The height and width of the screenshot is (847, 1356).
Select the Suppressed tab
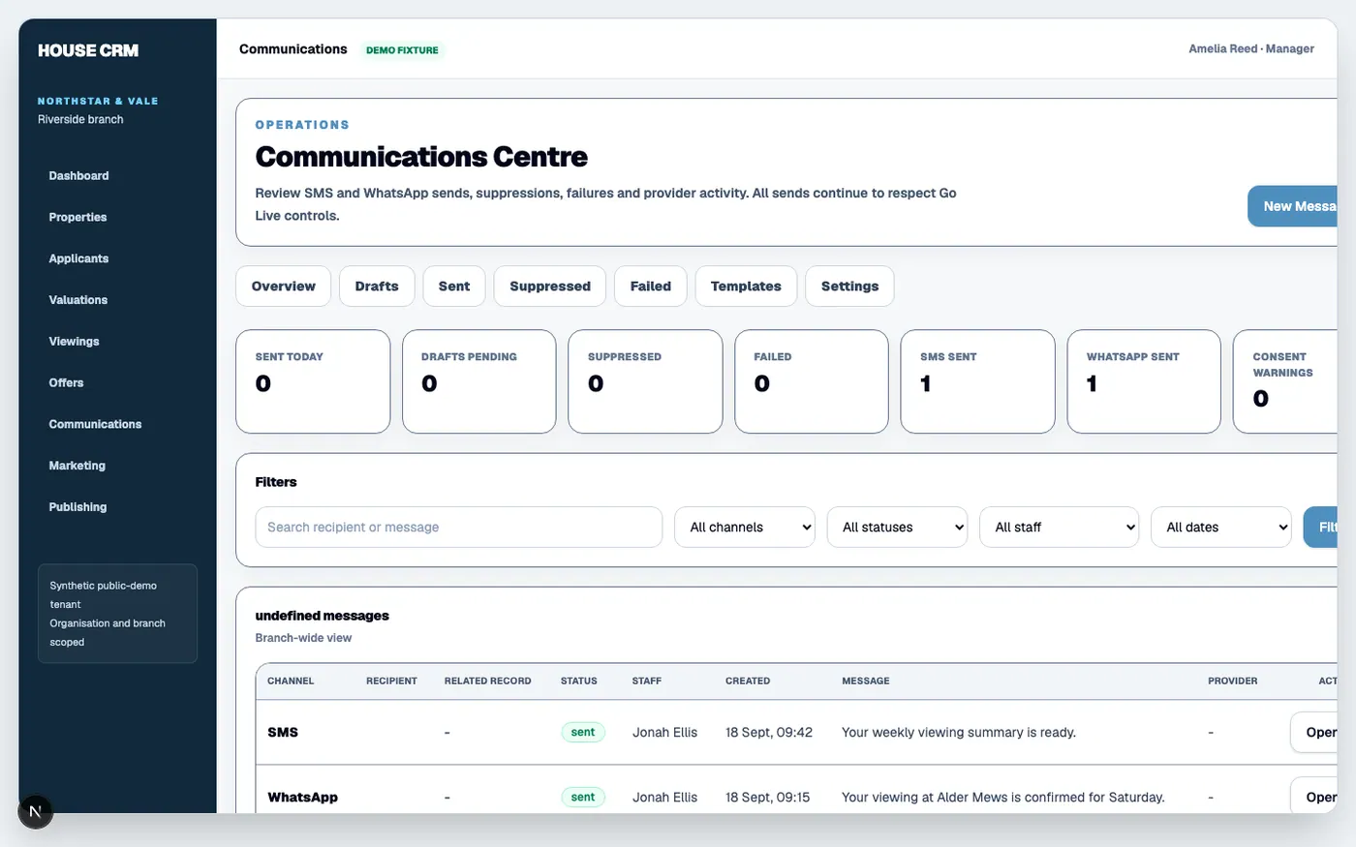point(550,287)
